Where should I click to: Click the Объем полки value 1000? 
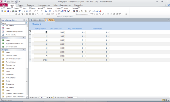56,36
